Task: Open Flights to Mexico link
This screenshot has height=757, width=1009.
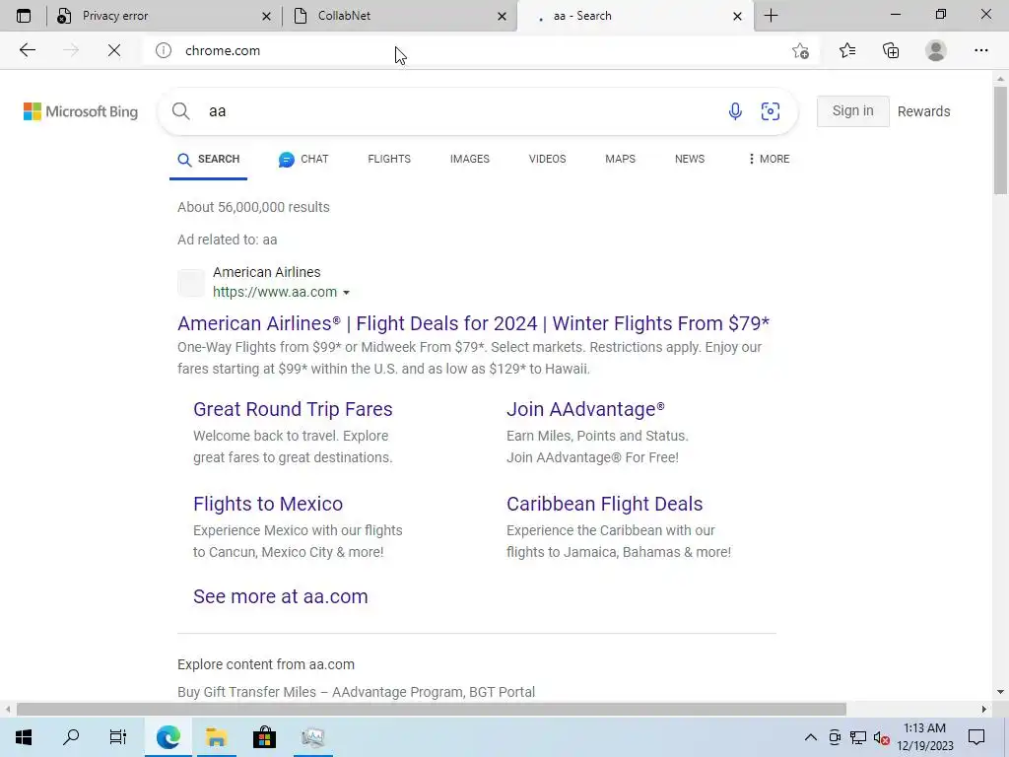Action: point(268,504)
